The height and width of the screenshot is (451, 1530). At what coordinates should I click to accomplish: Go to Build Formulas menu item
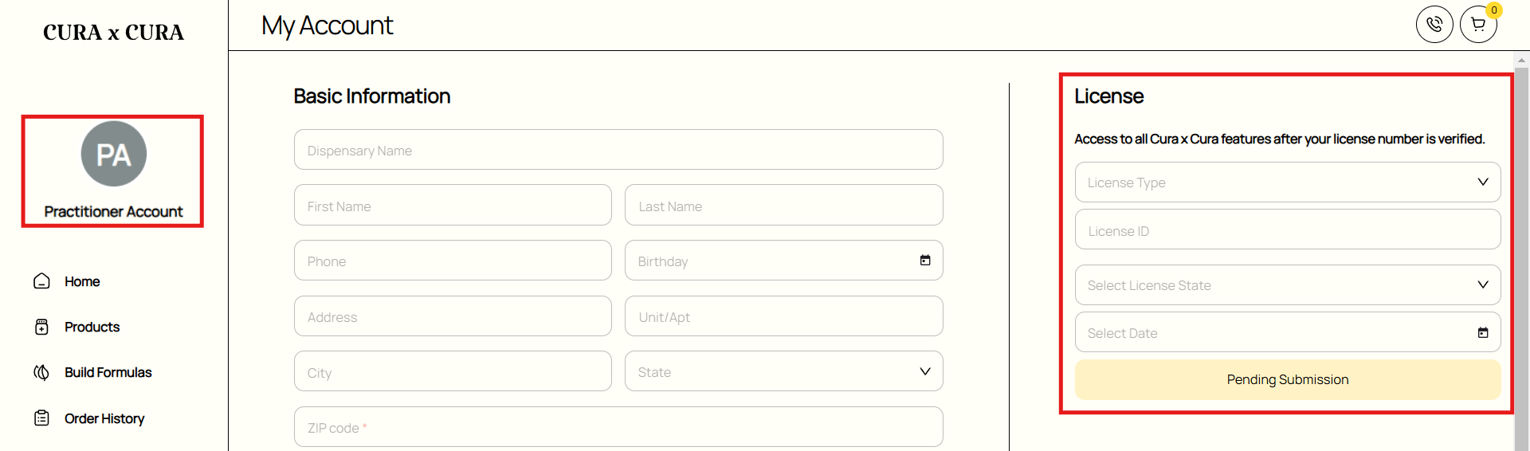point(108,372)
